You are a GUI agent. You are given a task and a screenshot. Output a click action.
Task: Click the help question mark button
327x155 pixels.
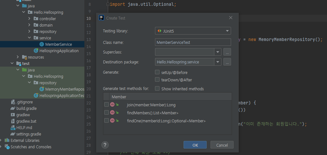(105, 145)
